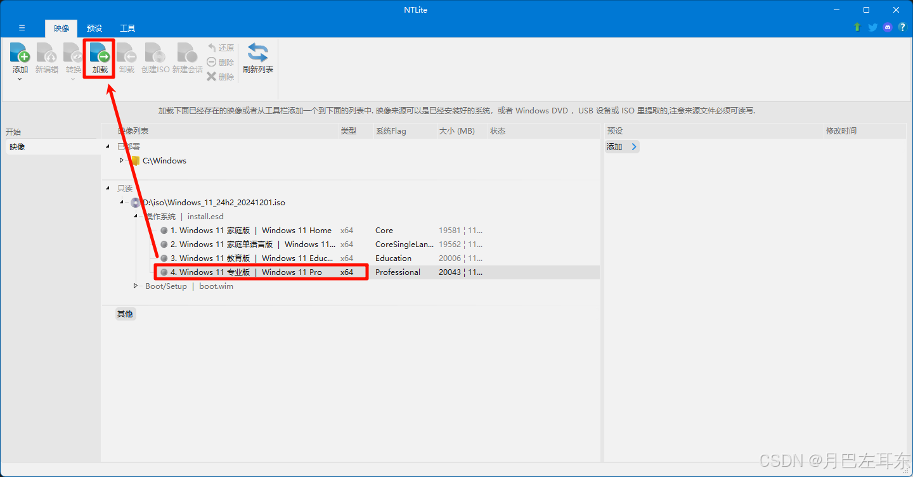Select the Windows_11_24h2_20241201.iso entry
913x477 pixels.
tap(213, 203)
